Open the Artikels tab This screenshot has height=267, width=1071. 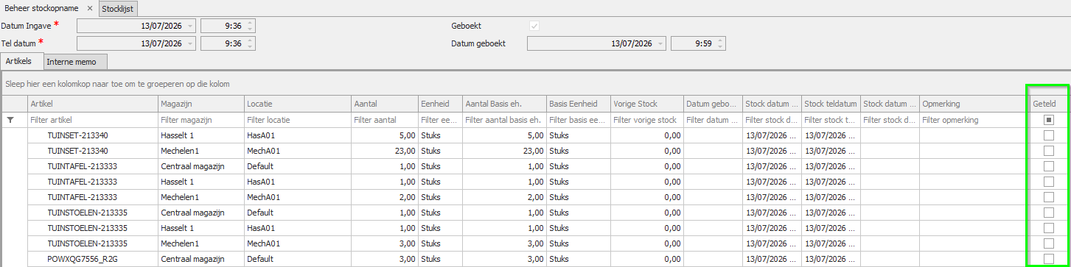pyautogui.click(x=21, y=61)
